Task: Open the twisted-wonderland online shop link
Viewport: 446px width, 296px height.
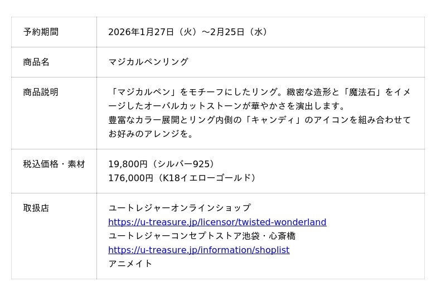Action: 217,222
